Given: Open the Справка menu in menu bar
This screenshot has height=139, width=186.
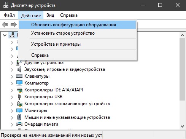Looking at the screenshot, I should (69, 15).
